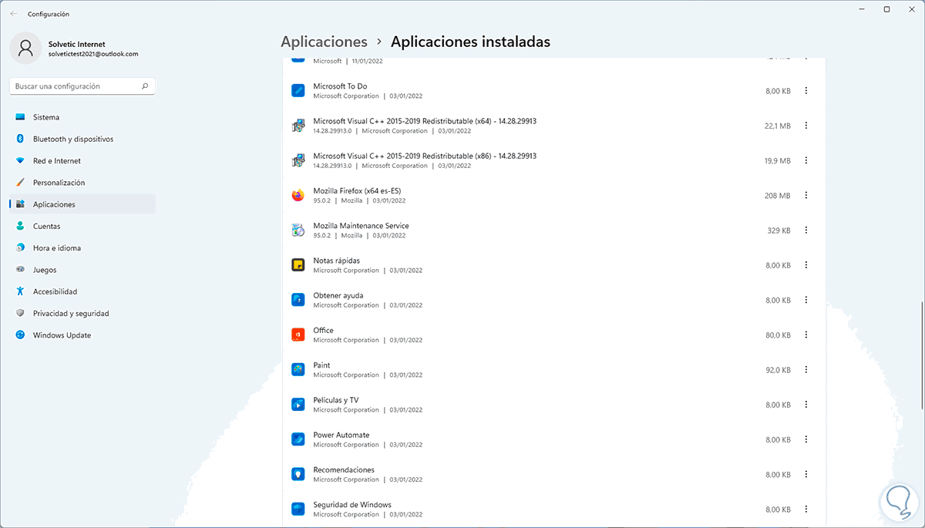Click the Seguridad de Windows app icon

298,509
